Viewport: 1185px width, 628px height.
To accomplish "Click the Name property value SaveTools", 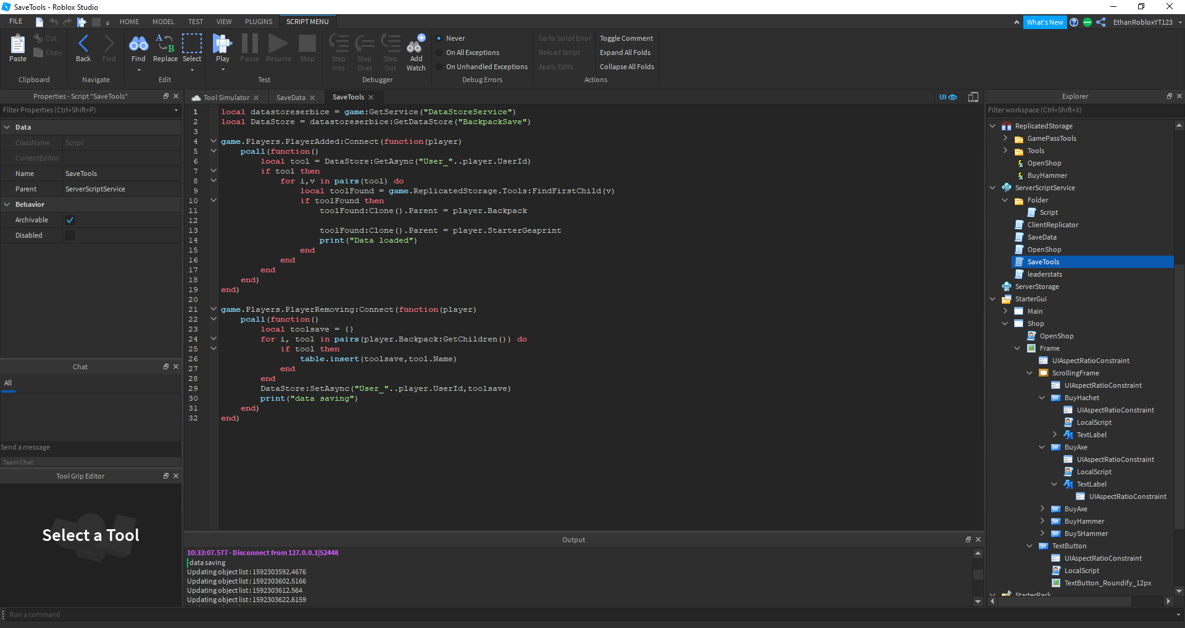I will pos(122,174).
